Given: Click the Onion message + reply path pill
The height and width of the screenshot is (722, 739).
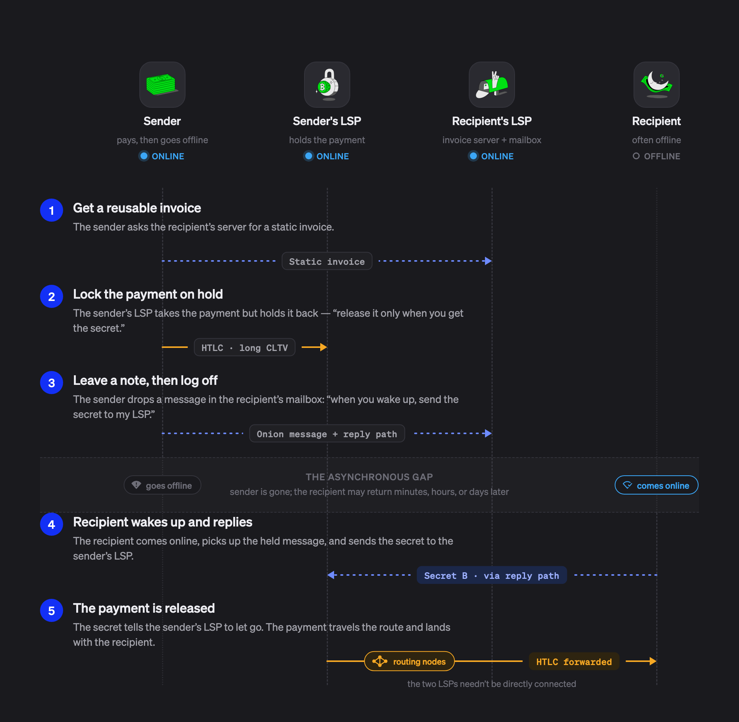Looking at the screenshot, I should (327, 434).
